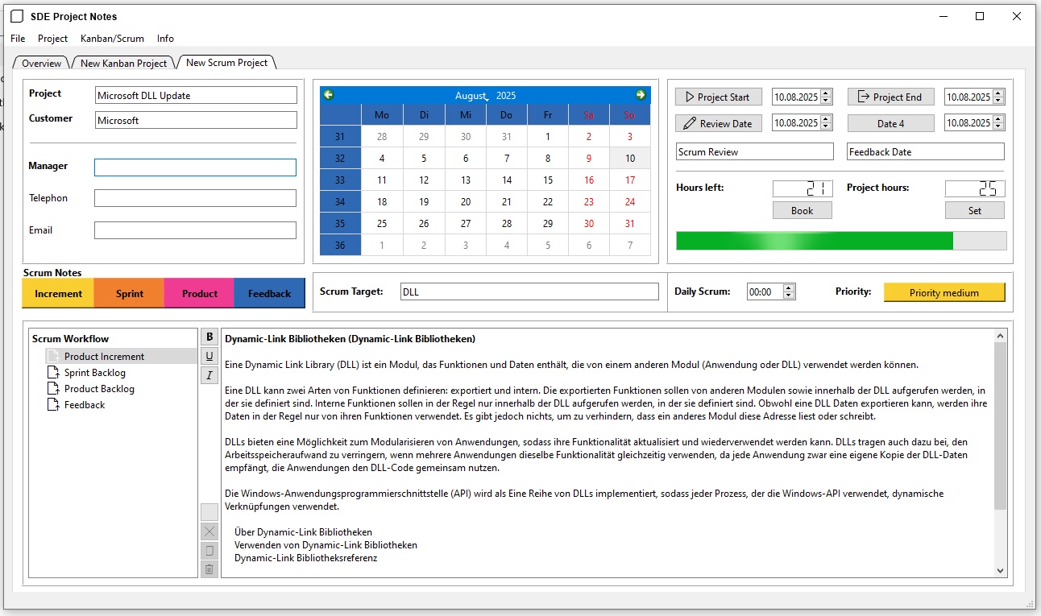Click the Project Start play button
The width and height of the screenshot is (1041, 616).
click(x=716, y=97)
